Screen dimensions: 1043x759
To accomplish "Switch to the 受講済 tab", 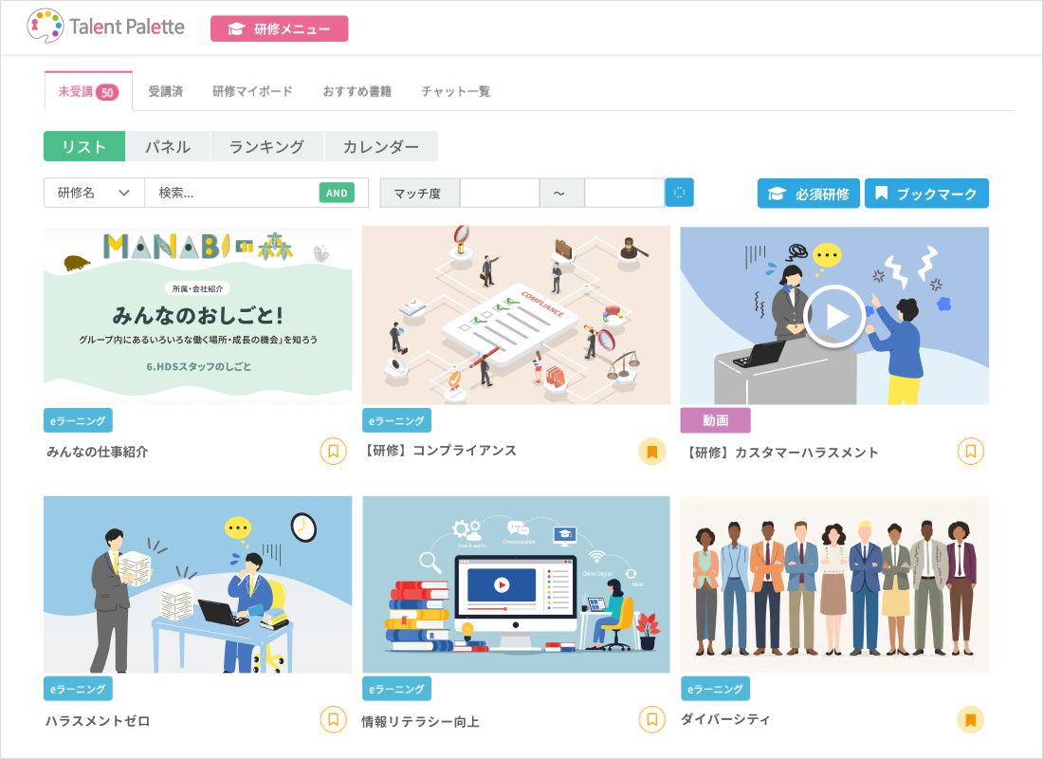I will click(165, 91).
